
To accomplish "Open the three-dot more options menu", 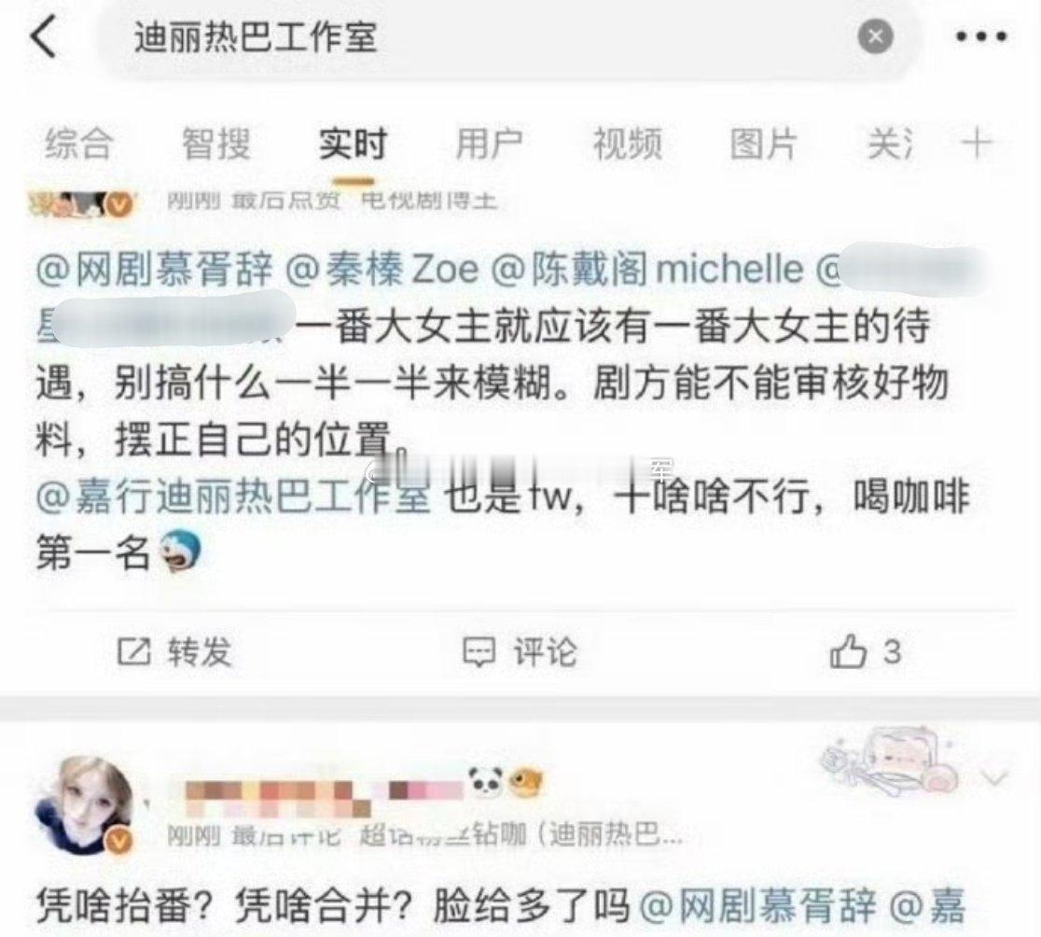I will click(x=981, y=36).
